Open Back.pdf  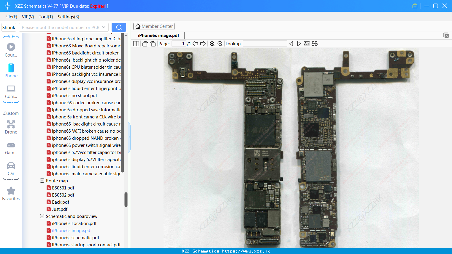point(61,202)
